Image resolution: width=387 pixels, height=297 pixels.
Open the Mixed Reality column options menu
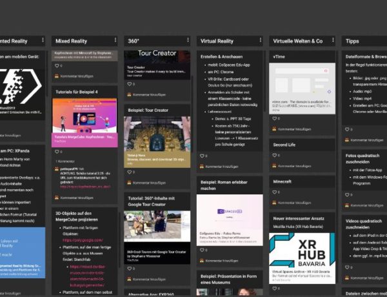click(115, 41)
